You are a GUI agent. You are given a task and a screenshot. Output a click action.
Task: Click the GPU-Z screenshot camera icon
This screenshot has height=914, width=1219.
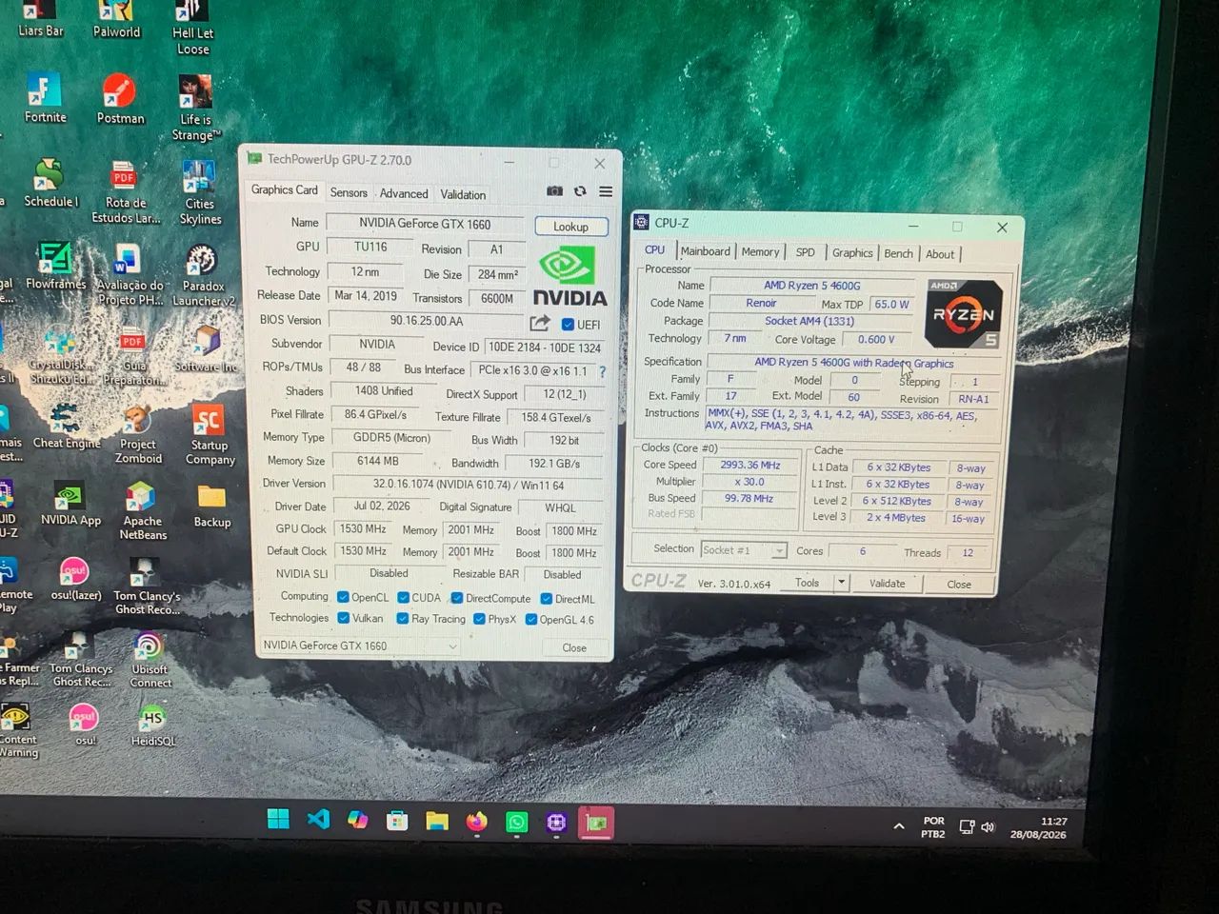tap(554, 191)
